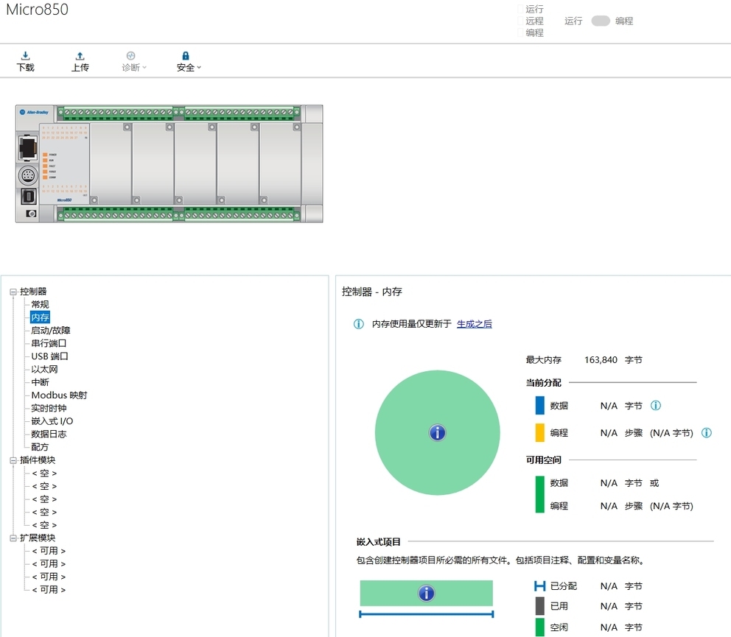The height and width of the screenshot is (637, 731).
Task: Click the info icon inside the memory pie chart
Action: pos(437,433)
